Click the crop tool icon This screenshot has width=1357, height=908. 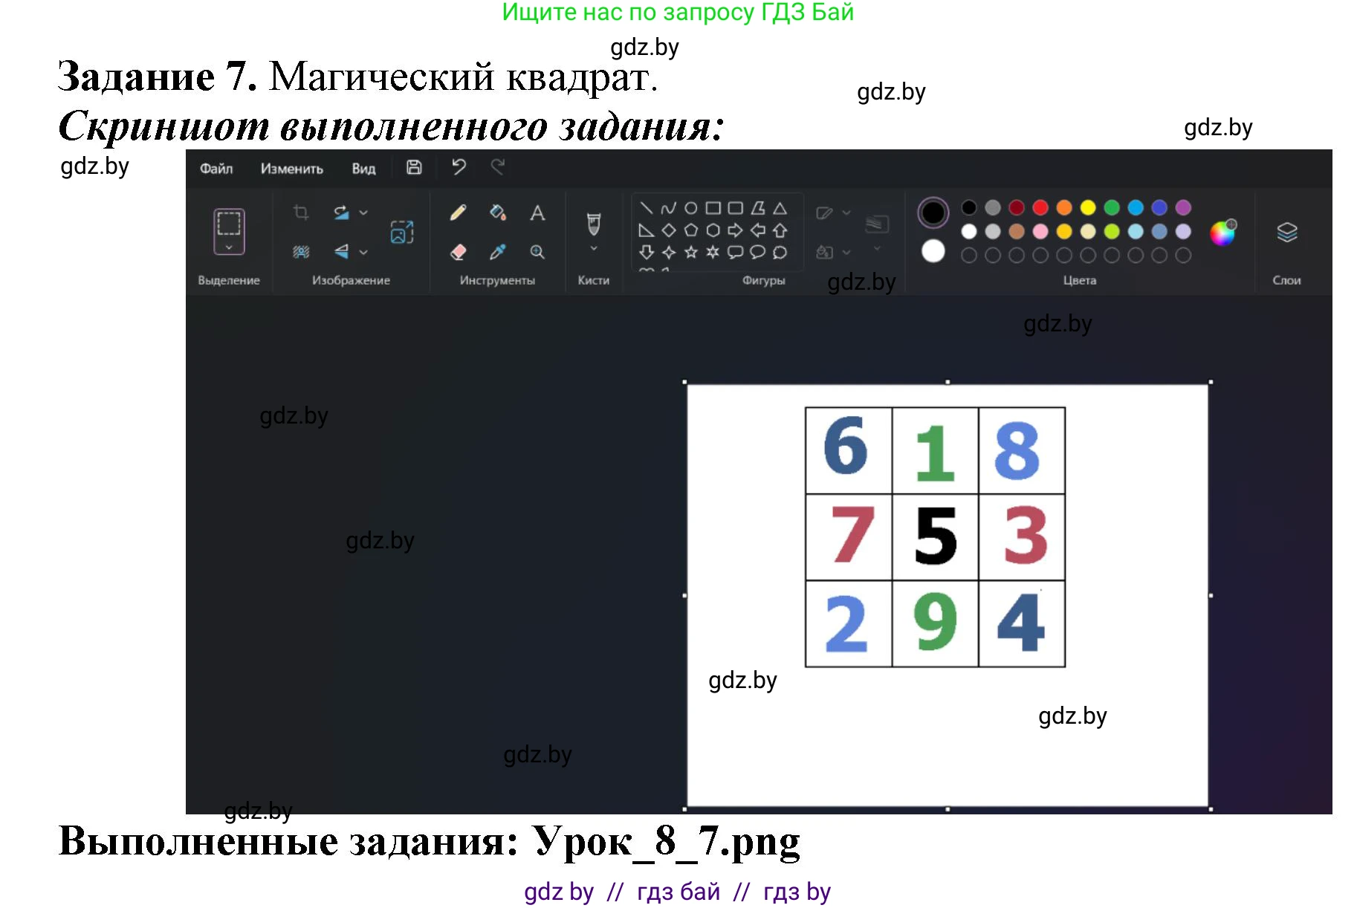301,213
